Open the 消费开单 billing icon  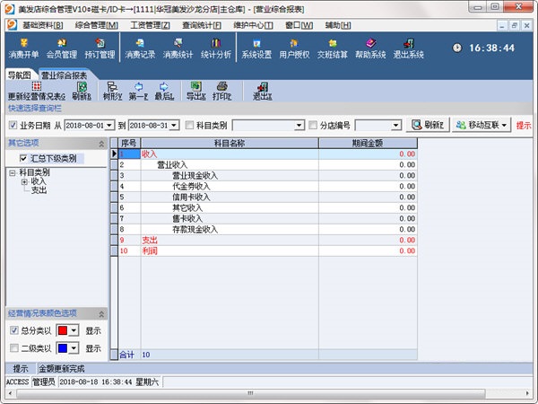23,48
